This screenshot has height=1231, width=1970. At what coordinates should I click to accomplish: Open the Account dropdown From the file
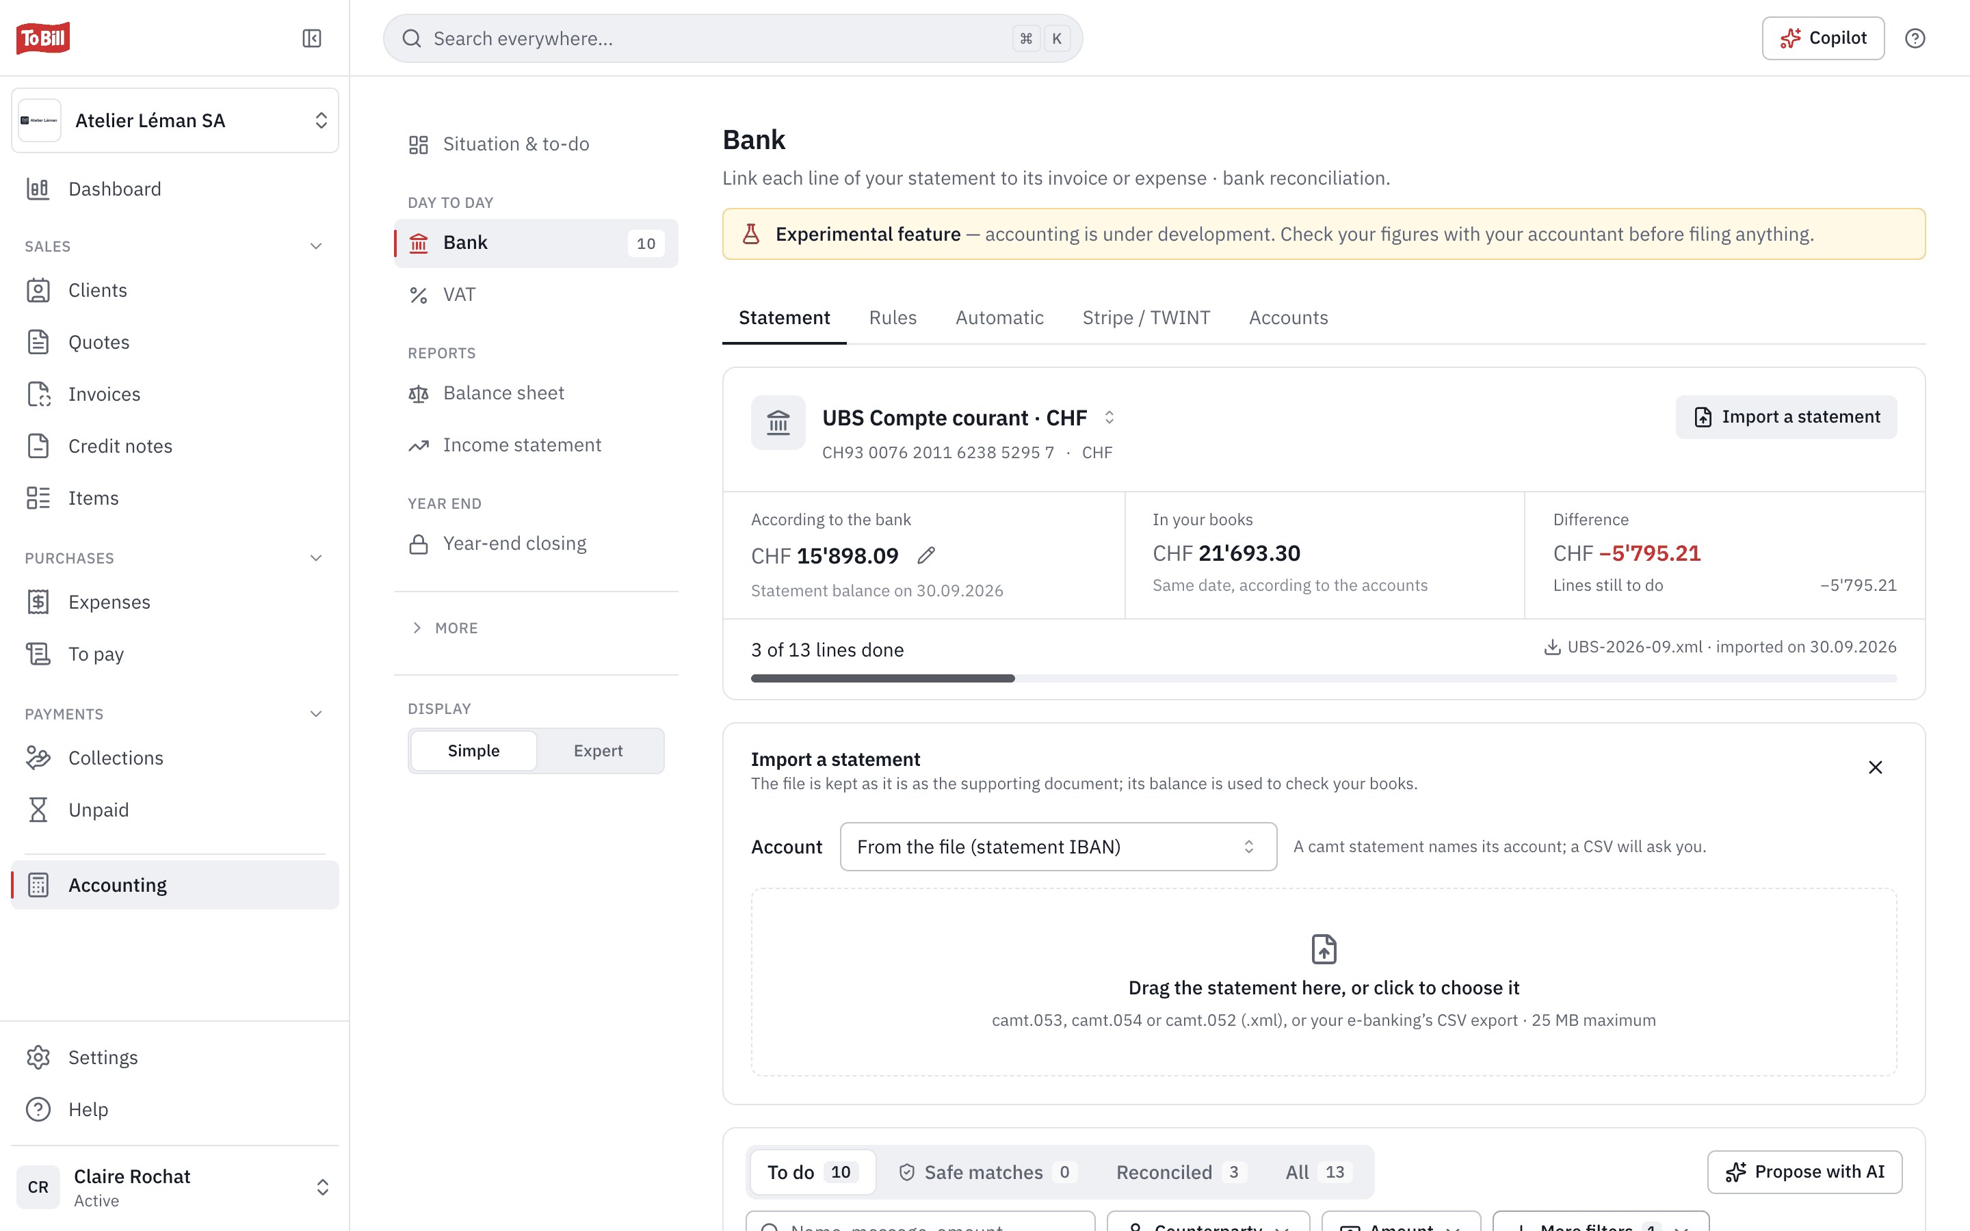click(x=1058, y=847)
